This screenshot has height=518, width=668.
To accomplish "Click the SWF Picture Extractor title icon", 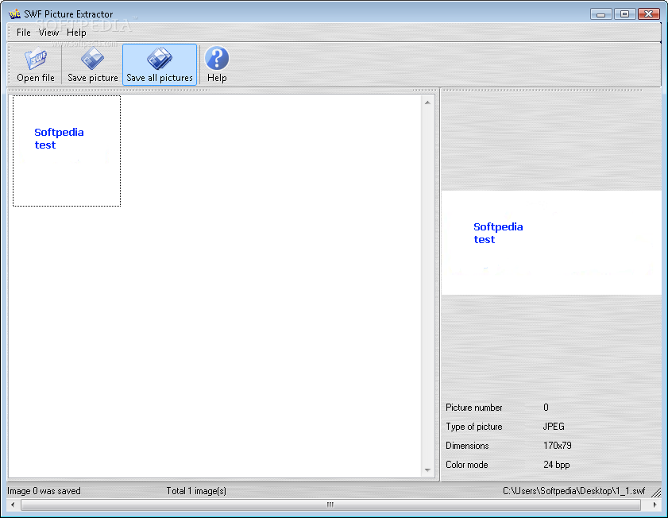I will coord(14,14).
